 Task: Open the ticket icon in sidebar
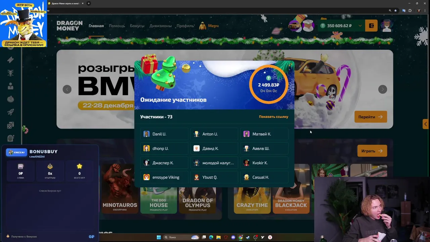point(10,60)
